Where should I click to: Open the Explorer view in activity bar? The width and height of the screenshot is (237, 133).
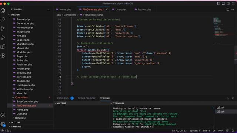click(x=3, y=11)
